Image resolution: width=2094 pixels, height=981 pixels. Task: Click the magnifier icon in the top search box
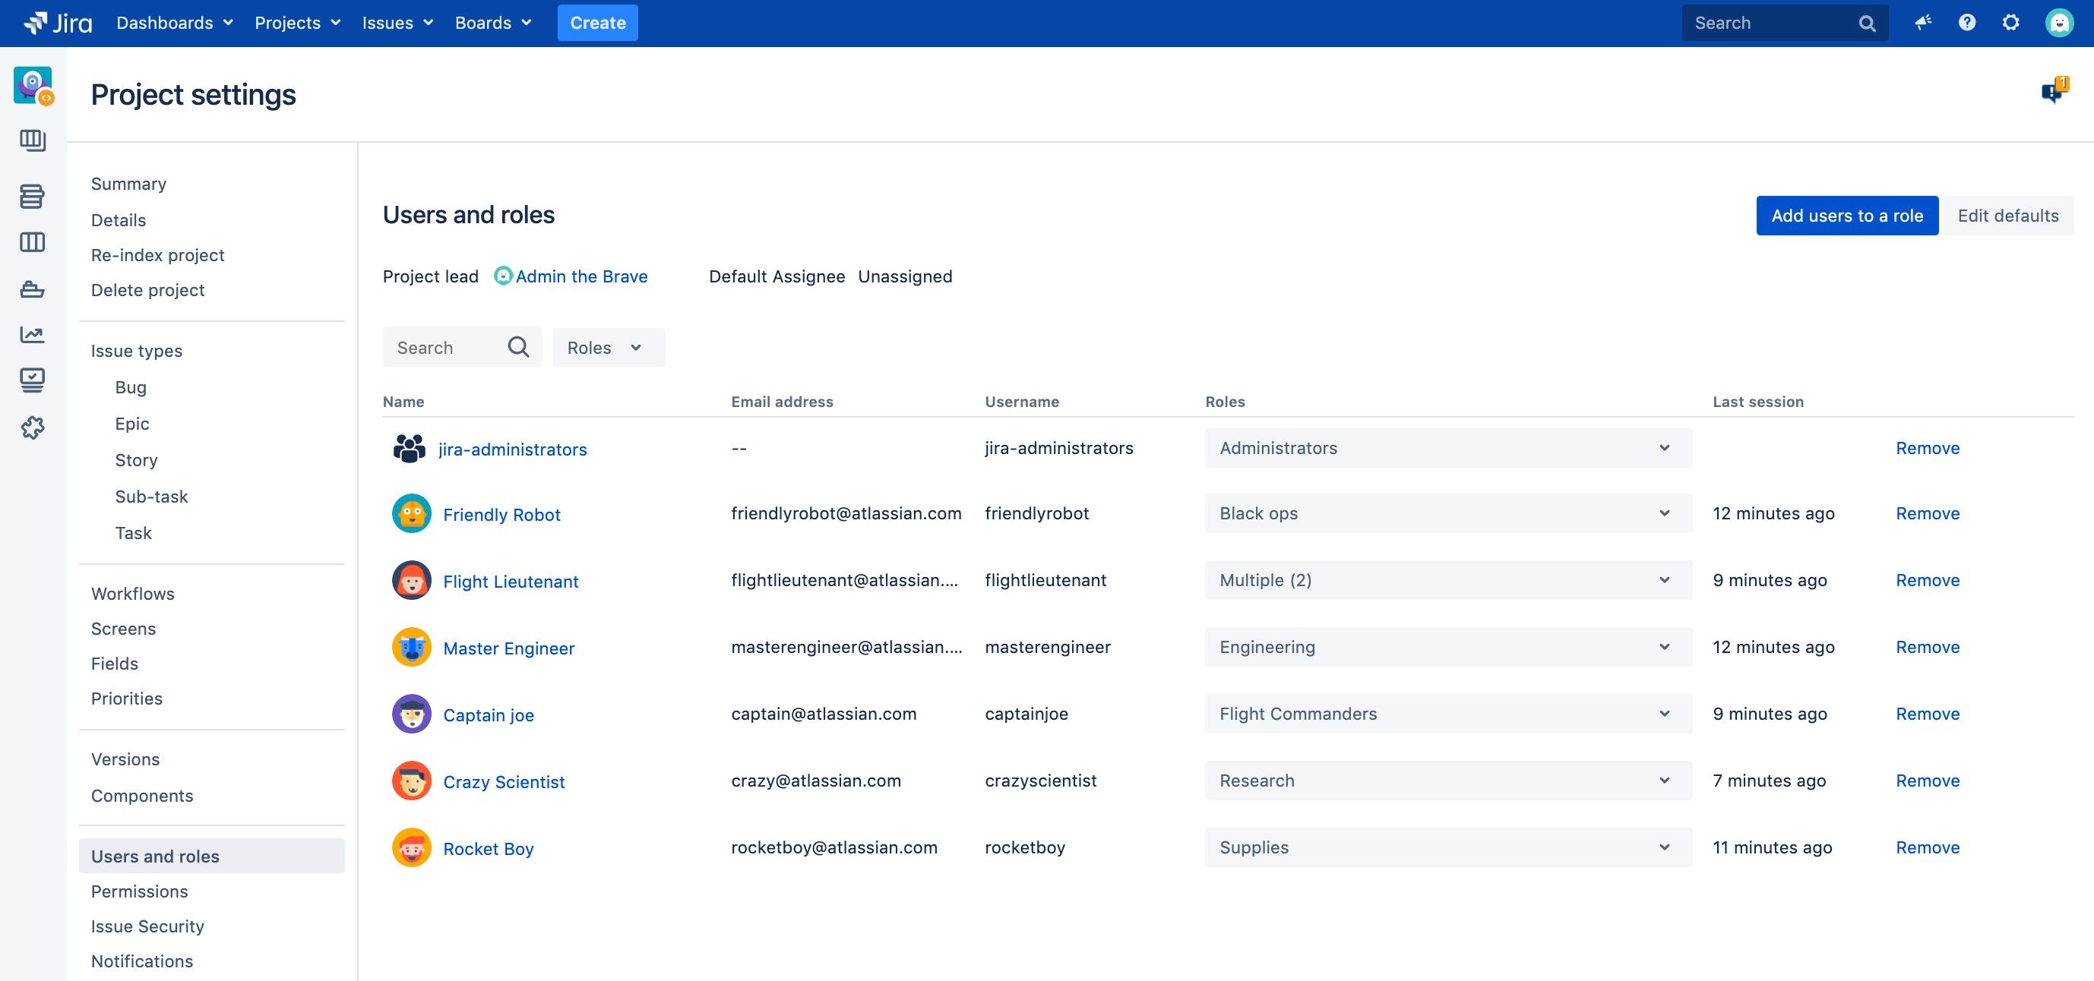coord(1868,24)
